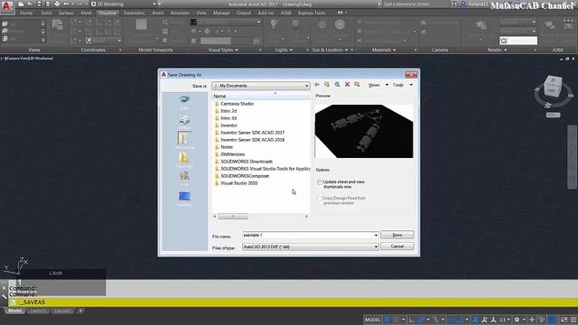The height and width of the screenshot is (325, 578).
Task: Select the Intro 2d folder
Action: 225,111
